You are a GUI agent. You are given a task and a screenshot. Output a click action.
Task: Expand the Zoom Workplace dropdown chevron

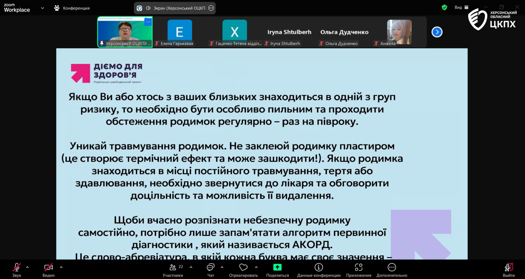point(42,8)
